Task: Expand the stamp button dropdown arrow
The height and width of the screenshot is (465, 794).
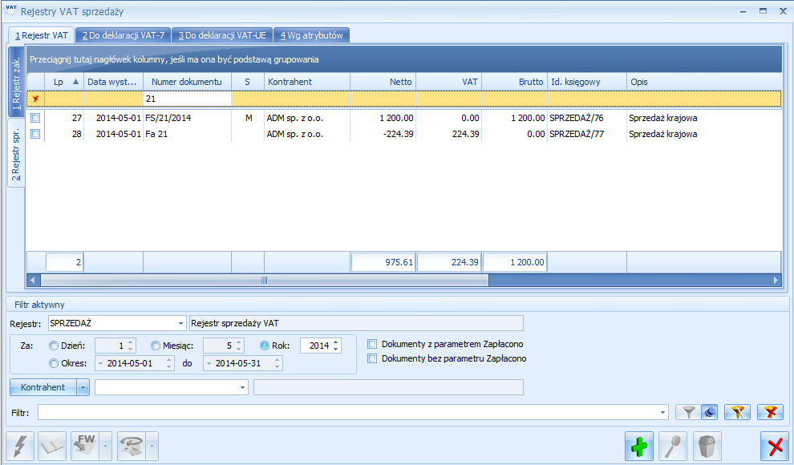Action: coord(152,446)
